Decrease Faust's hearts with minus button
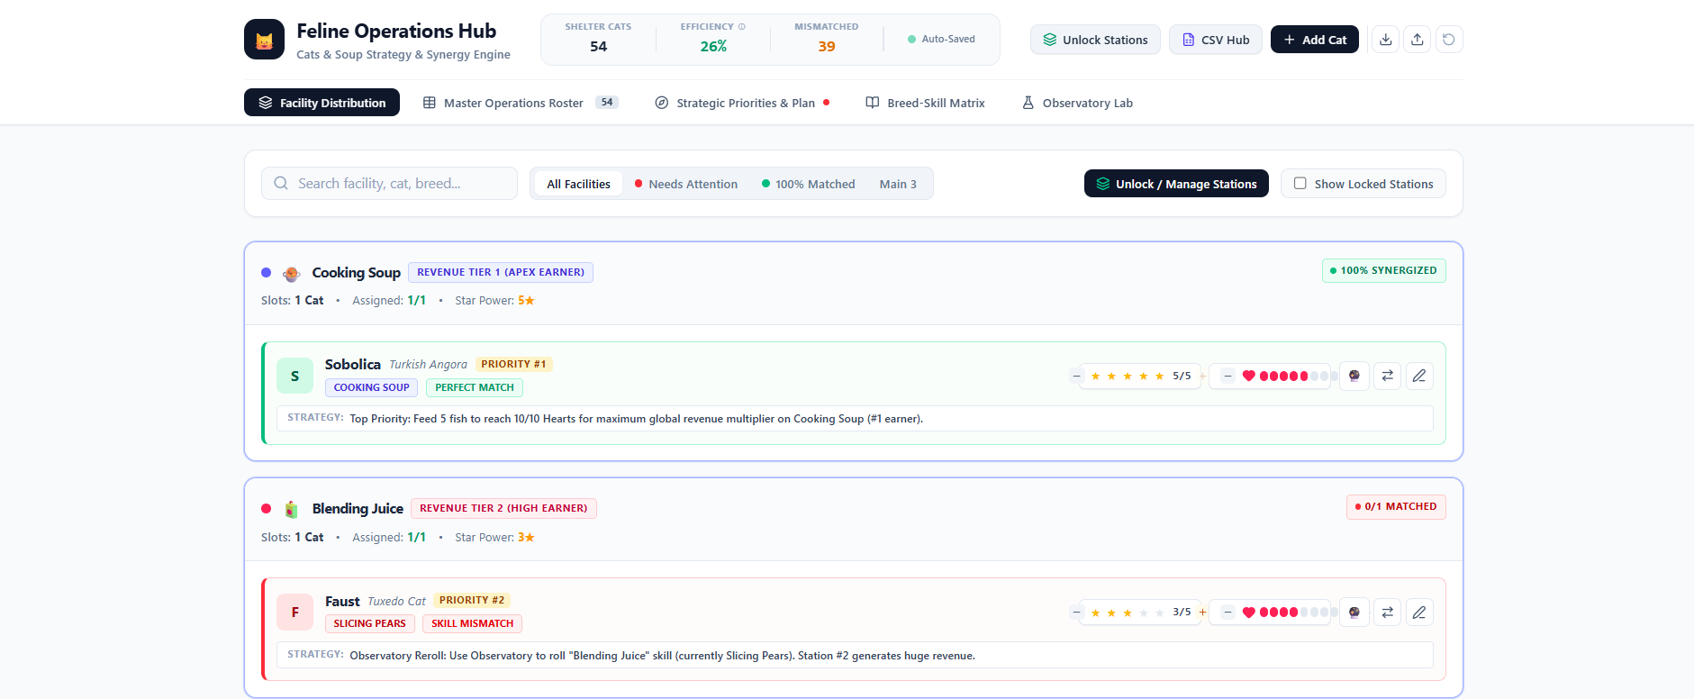 (1227, 613)
